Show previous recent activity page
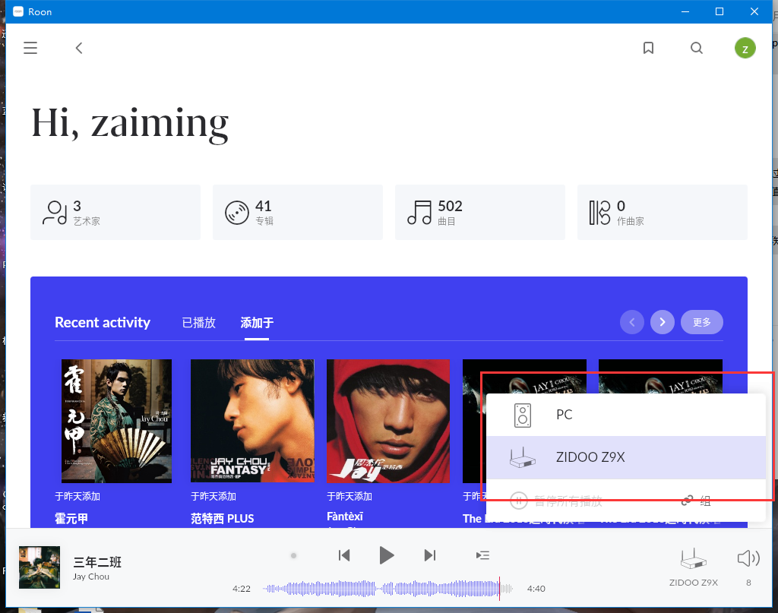The image size is (778, 613). pyautogui.click(x=632, y=322)
